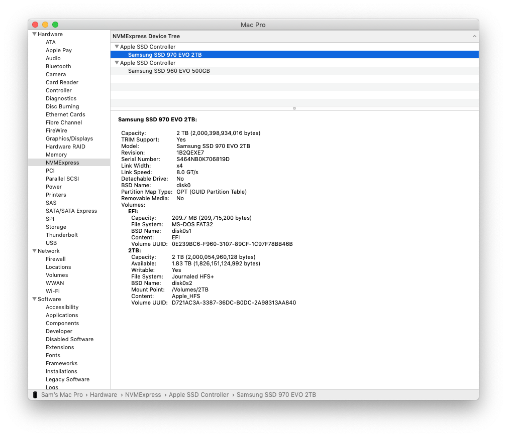Open Graphics/Displays in the sidebar
The height and width of the screenshot is (437, 507).
pos(69,138)
